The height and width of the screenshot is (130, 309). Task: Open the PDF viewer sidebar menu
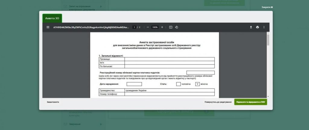(48, 27)
